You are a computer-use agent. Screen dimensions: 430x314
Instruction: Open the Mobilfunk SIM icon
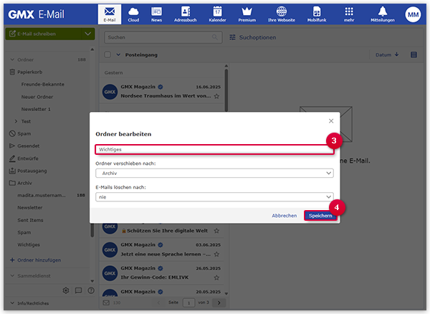click(x=317, y=14)
